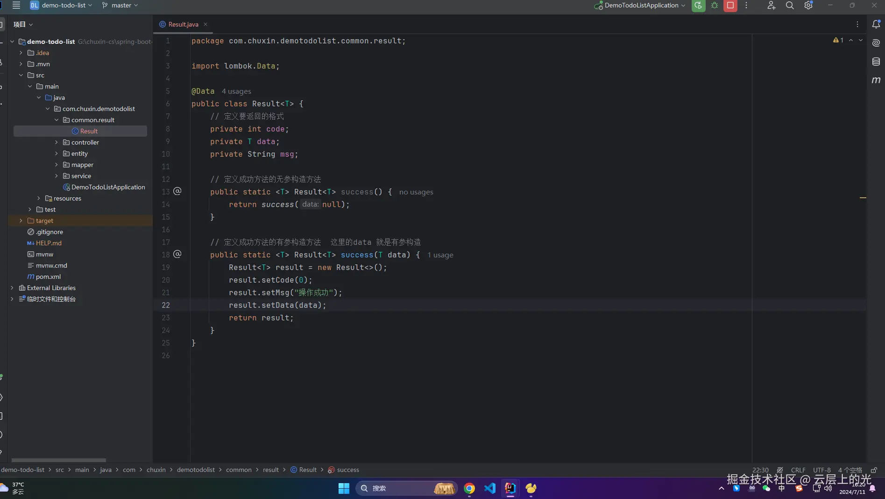Open Chrome from the Windows taskbar
Screen dimensions: 885x499
pos(469,488)
